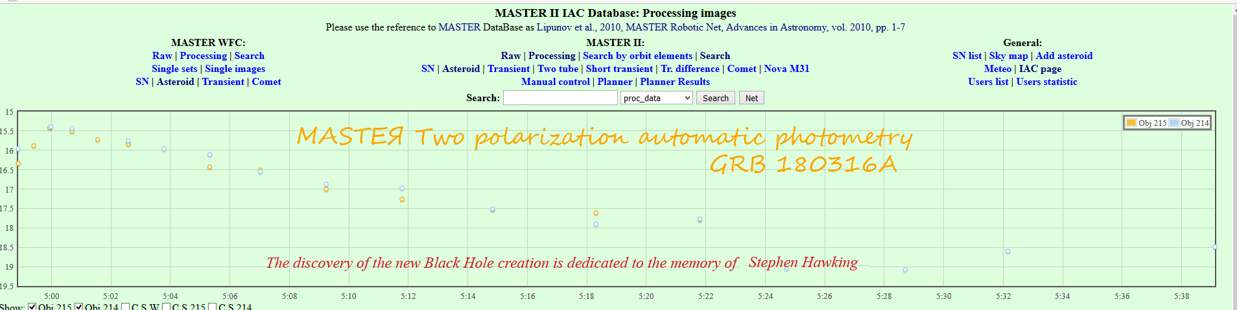Open Manual control page

556,82
